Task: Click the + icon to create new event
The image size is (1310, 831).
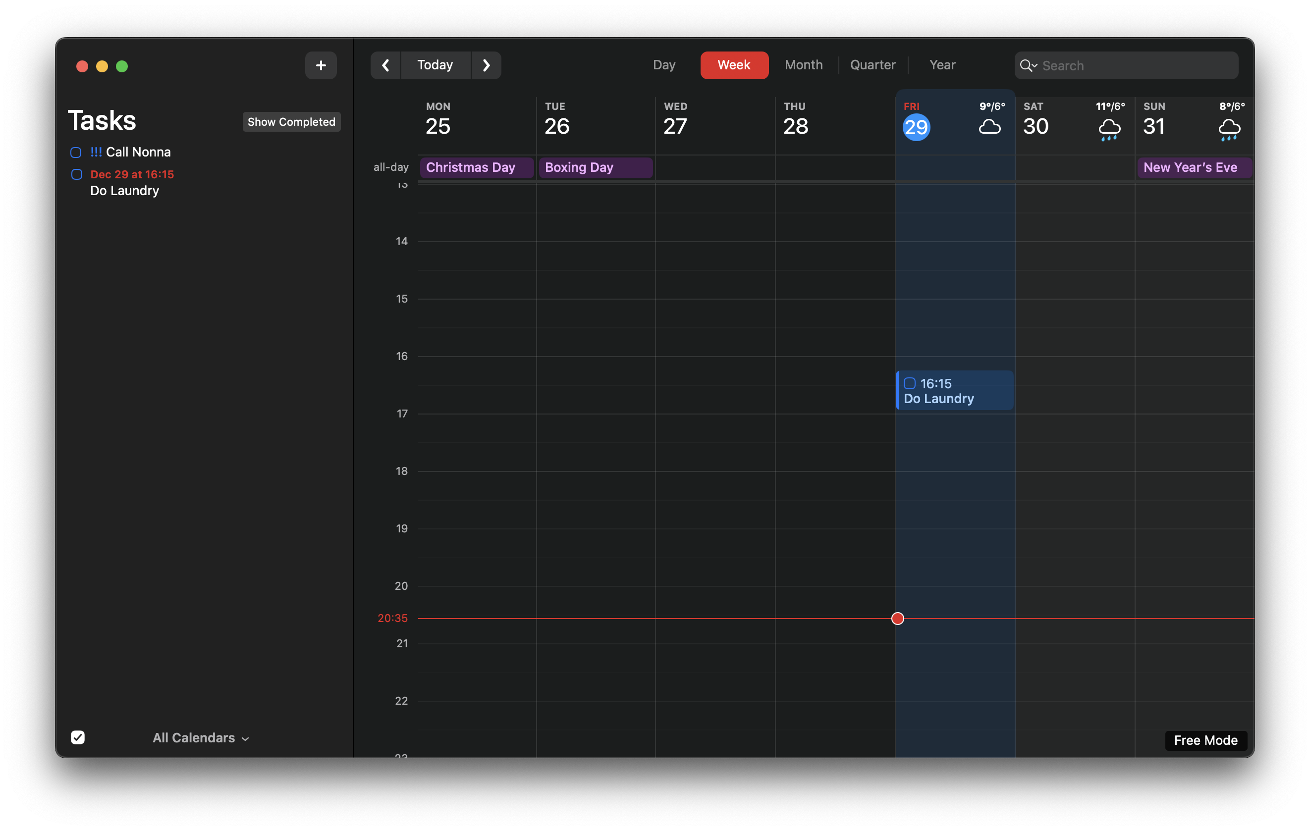Action: (x=321, y=65)
